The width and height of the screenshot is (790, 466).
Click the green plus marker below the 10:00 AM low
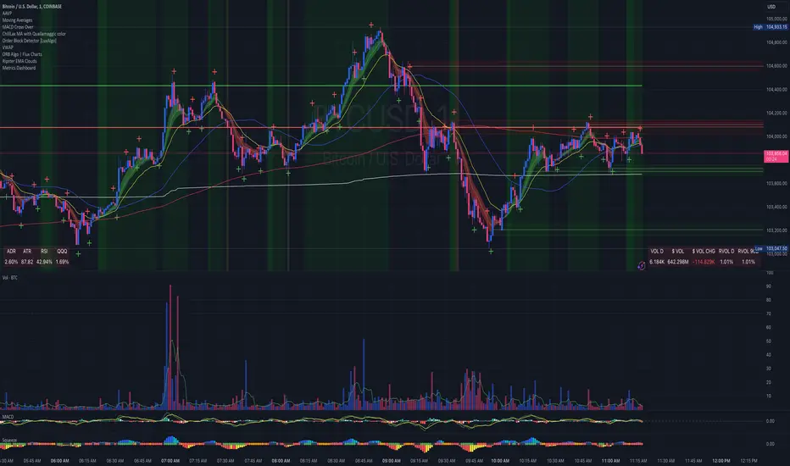pyautogui.click(x=491, y=251)
